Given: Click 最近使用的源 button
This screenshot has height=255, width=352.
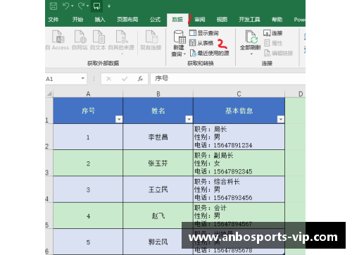Looking at the screenshot, I should [209, 54].
